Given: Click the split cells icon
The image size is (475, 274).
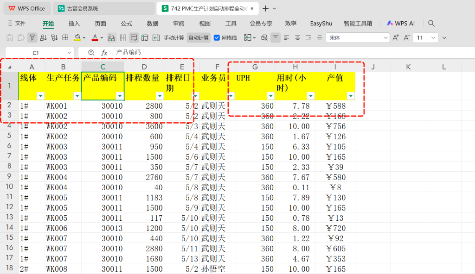Looking at the screenshot, I should tap(122, 38).
